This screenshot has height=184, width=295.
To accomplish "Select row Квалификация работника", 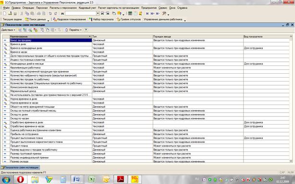I will (x=146, y=68).
